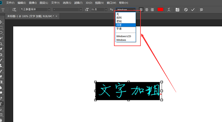The height and width of the screenshot is (122, 222).
Task: Choose 锐利 anti-aliasing option
Action: [x=126, y=18]
